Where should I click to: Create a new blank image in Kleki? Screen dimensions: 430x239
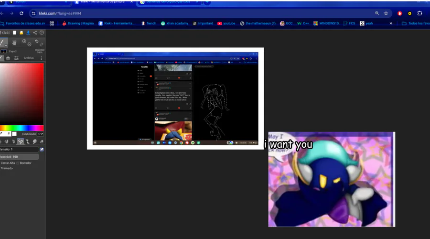(14, 33)
